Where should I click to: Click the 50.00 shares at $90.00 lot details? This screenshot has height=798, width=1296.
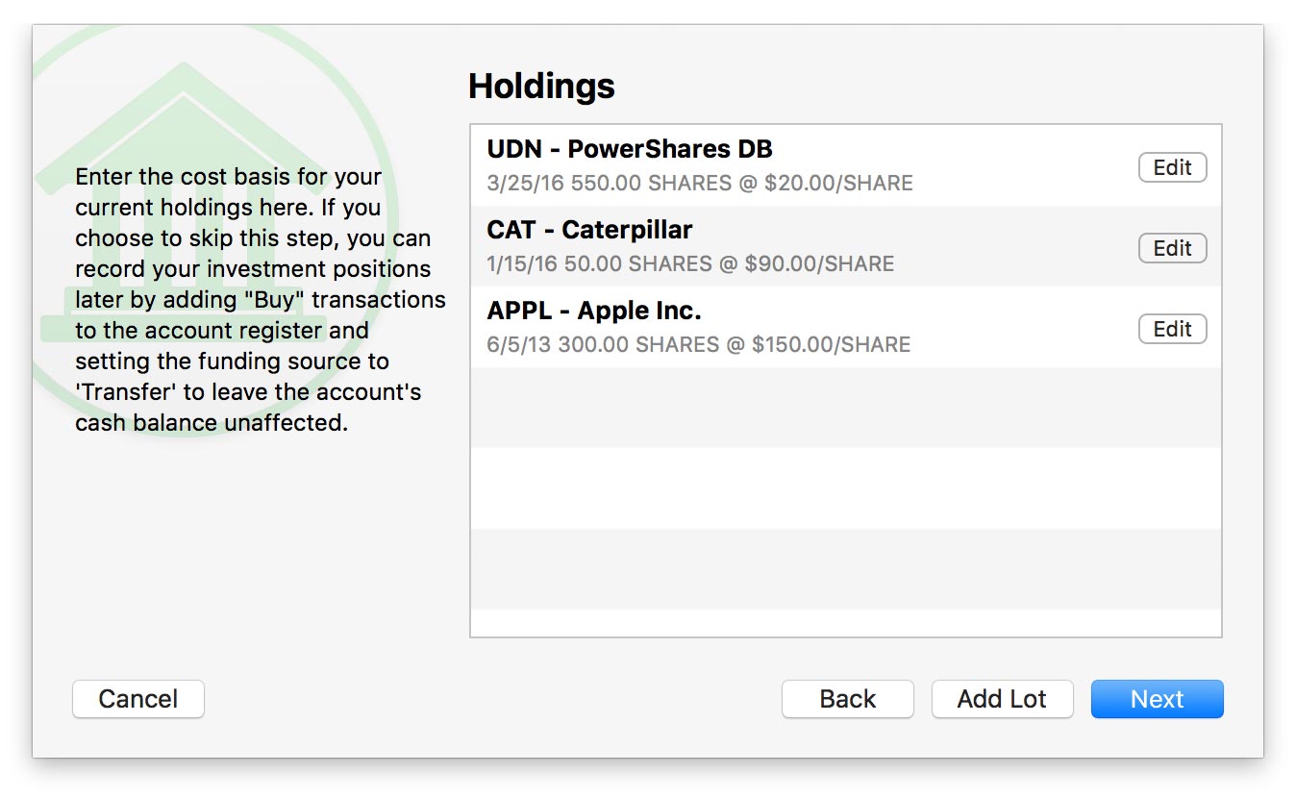(690, 264)
